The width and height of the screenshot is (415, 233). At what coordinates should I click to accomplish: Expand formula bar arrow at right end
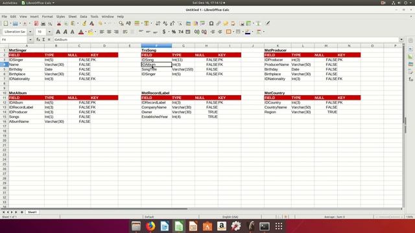(401, 39)
